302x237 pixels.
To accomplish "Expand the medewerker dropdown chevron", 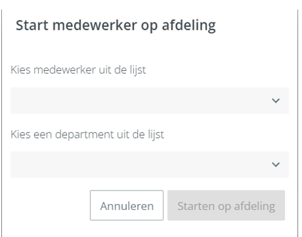I will pyautogui.click(x=276, y=100).
